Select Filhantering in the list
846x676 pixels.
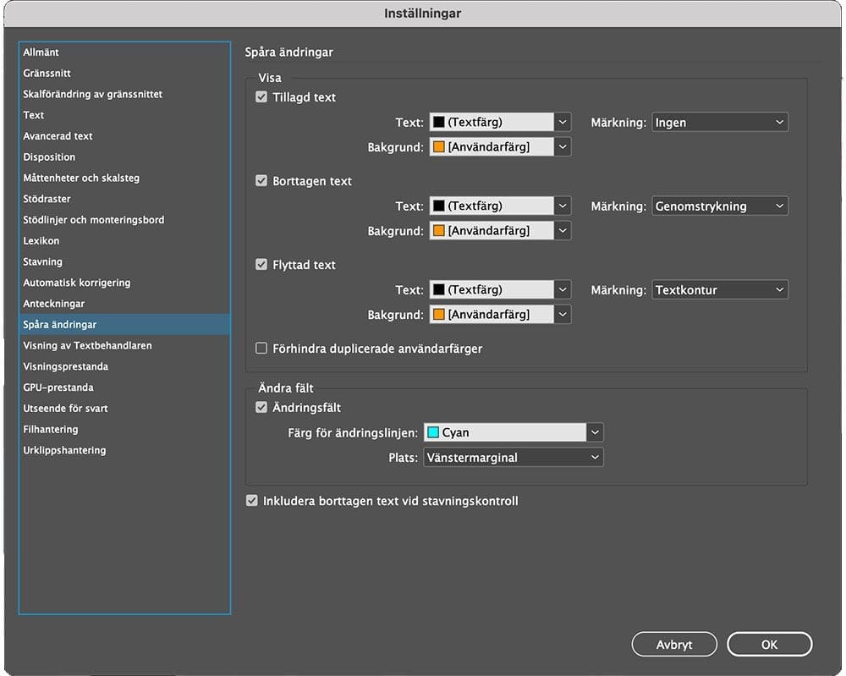(124, 430)
